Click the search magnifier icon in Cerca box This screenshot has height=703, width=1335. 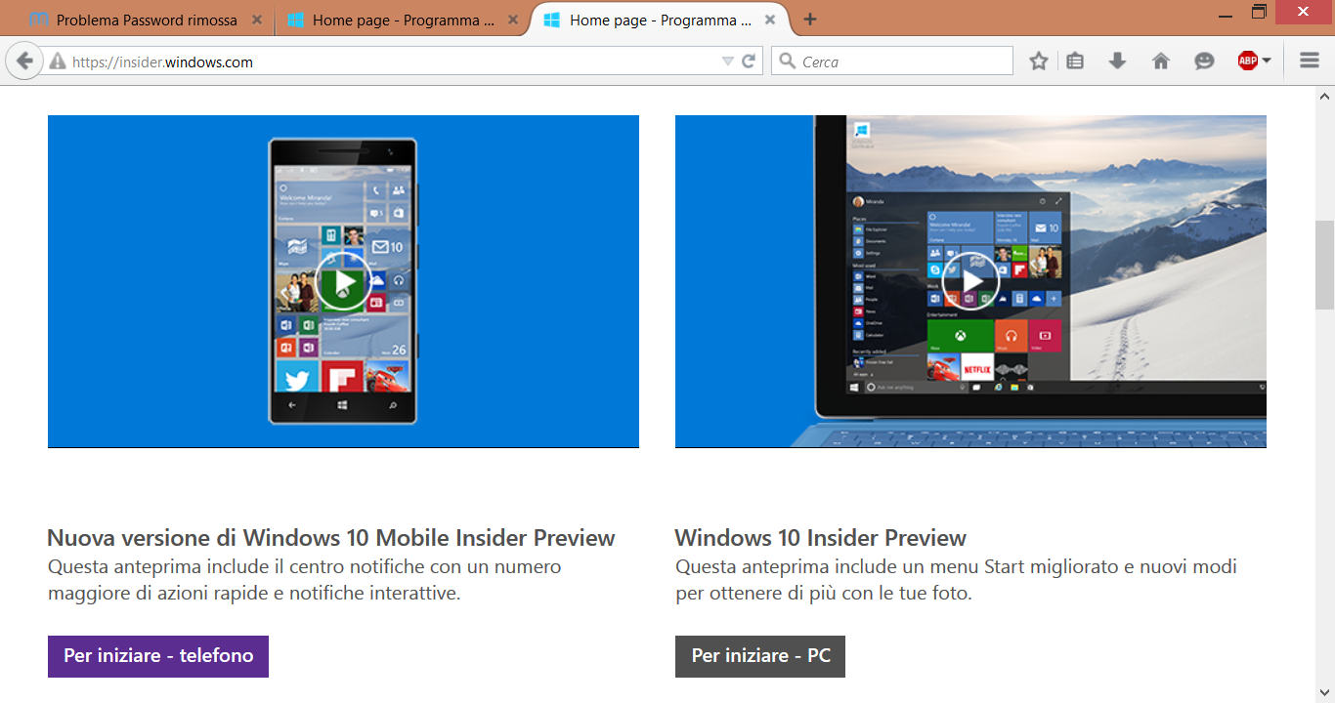pyautogui.click(x=788, y=62)
